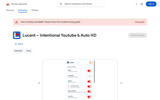This screenshot has height=100, width=160.
Task: Click the 'Left-Align Player' label
Action: pyautogui.click(x=75, y=86)
